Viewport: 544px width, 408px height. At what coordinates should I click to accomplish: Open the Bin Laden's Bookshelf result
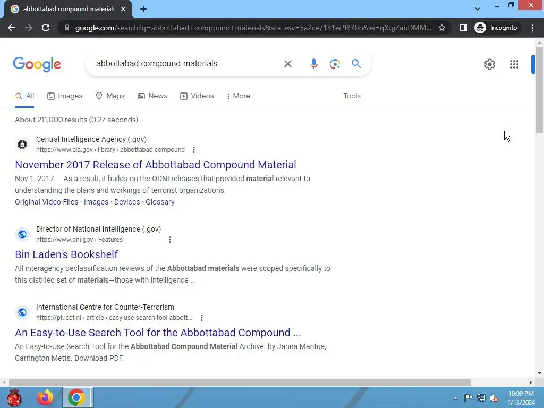click(x=66, y=254)
